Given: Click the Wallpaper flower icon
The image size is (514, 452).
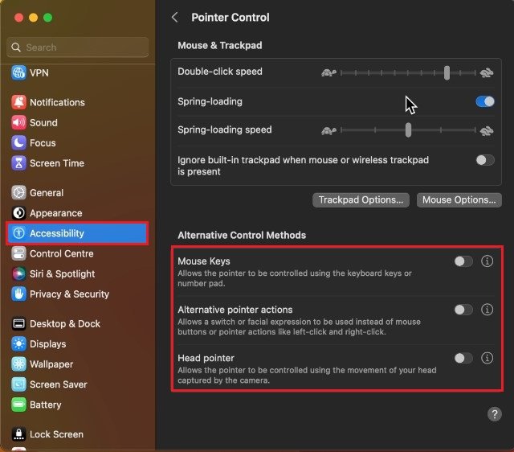Looking at the screenshot, I should 18,364.
